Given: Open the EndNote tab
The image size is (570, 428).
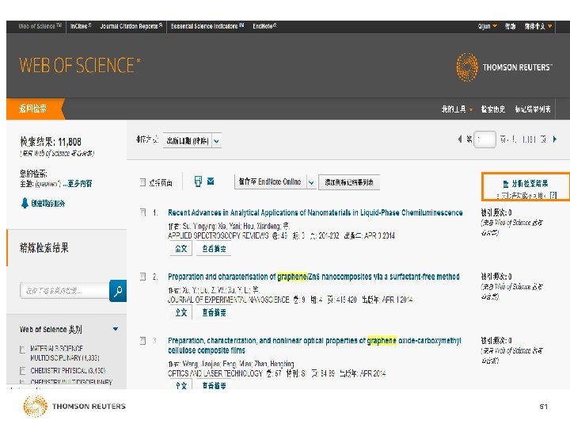Looking at the screenshot, I should (x=264, y=26).
